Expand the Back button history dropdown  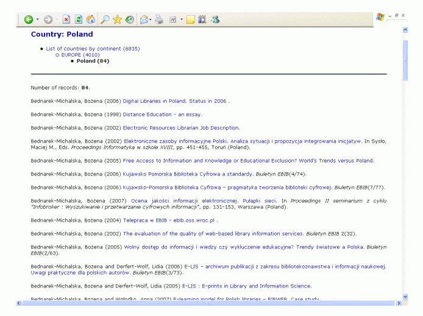37,19
